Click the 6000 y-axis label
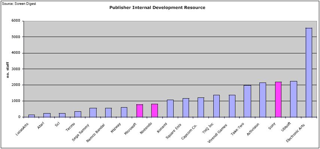This screenshot has height=149, width=320. click(x=16, y=21)
